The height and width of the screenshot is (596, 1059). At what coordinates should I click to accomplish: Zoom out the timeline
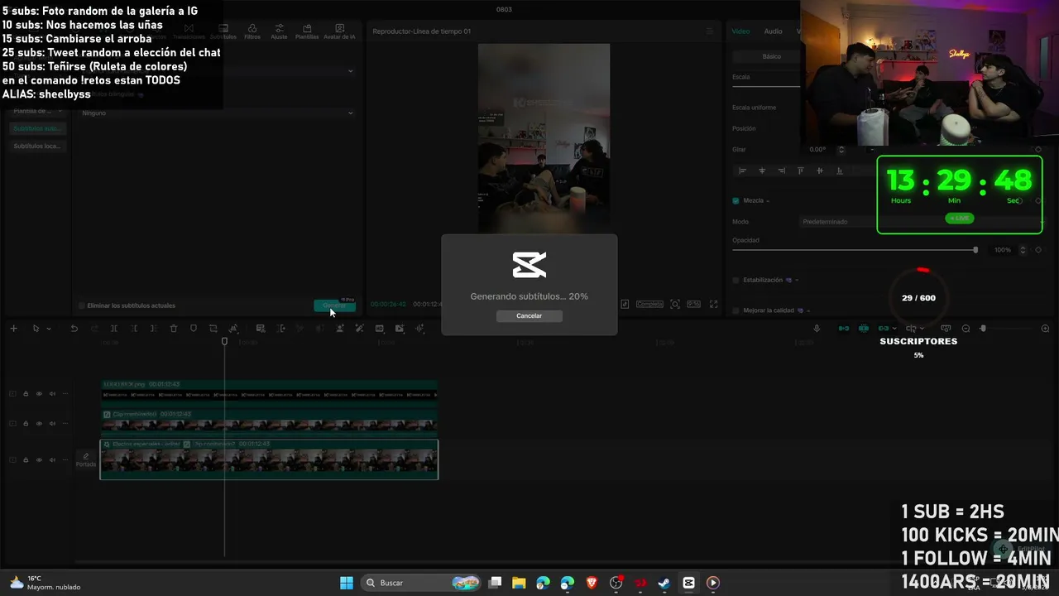pyautogui.click(x=966, y=329)
